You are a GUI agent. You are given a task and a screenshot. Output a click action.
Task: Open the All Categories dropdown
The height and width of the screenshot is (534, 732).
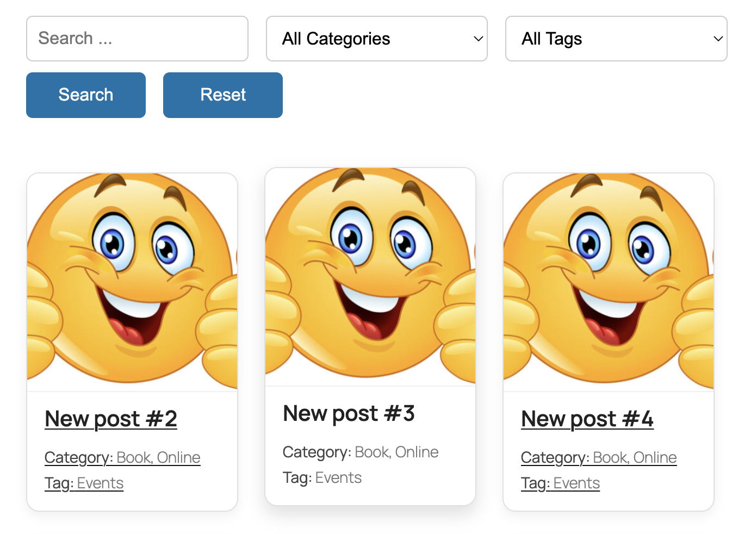point(376,39)
